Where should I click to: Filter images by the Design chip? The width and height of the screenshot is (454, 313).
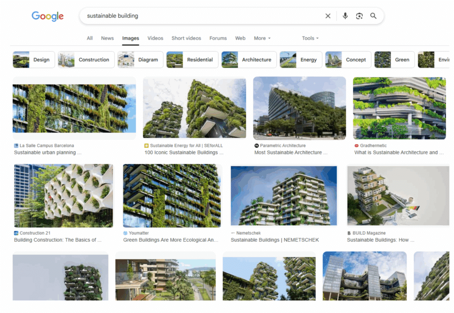(x=34, y=60)
